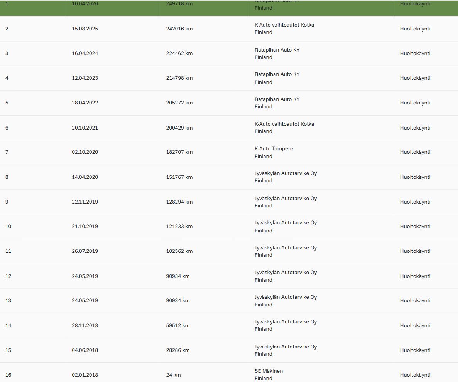Click the 28286 km mileage
This screenshot has height=382, width=458.
[x=177, y=350]
